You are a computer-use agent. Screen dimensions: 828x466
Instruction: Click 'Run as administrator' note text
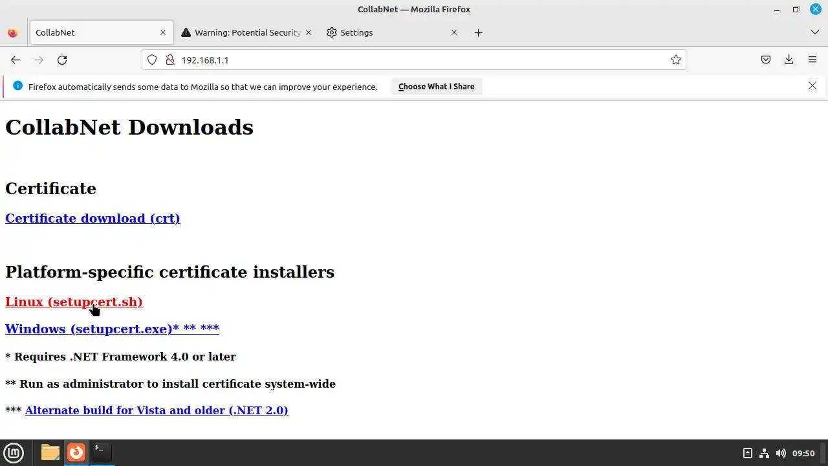pos(177,384)
